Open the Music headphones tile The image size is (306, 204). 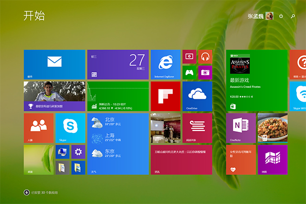tap(205, 56)
